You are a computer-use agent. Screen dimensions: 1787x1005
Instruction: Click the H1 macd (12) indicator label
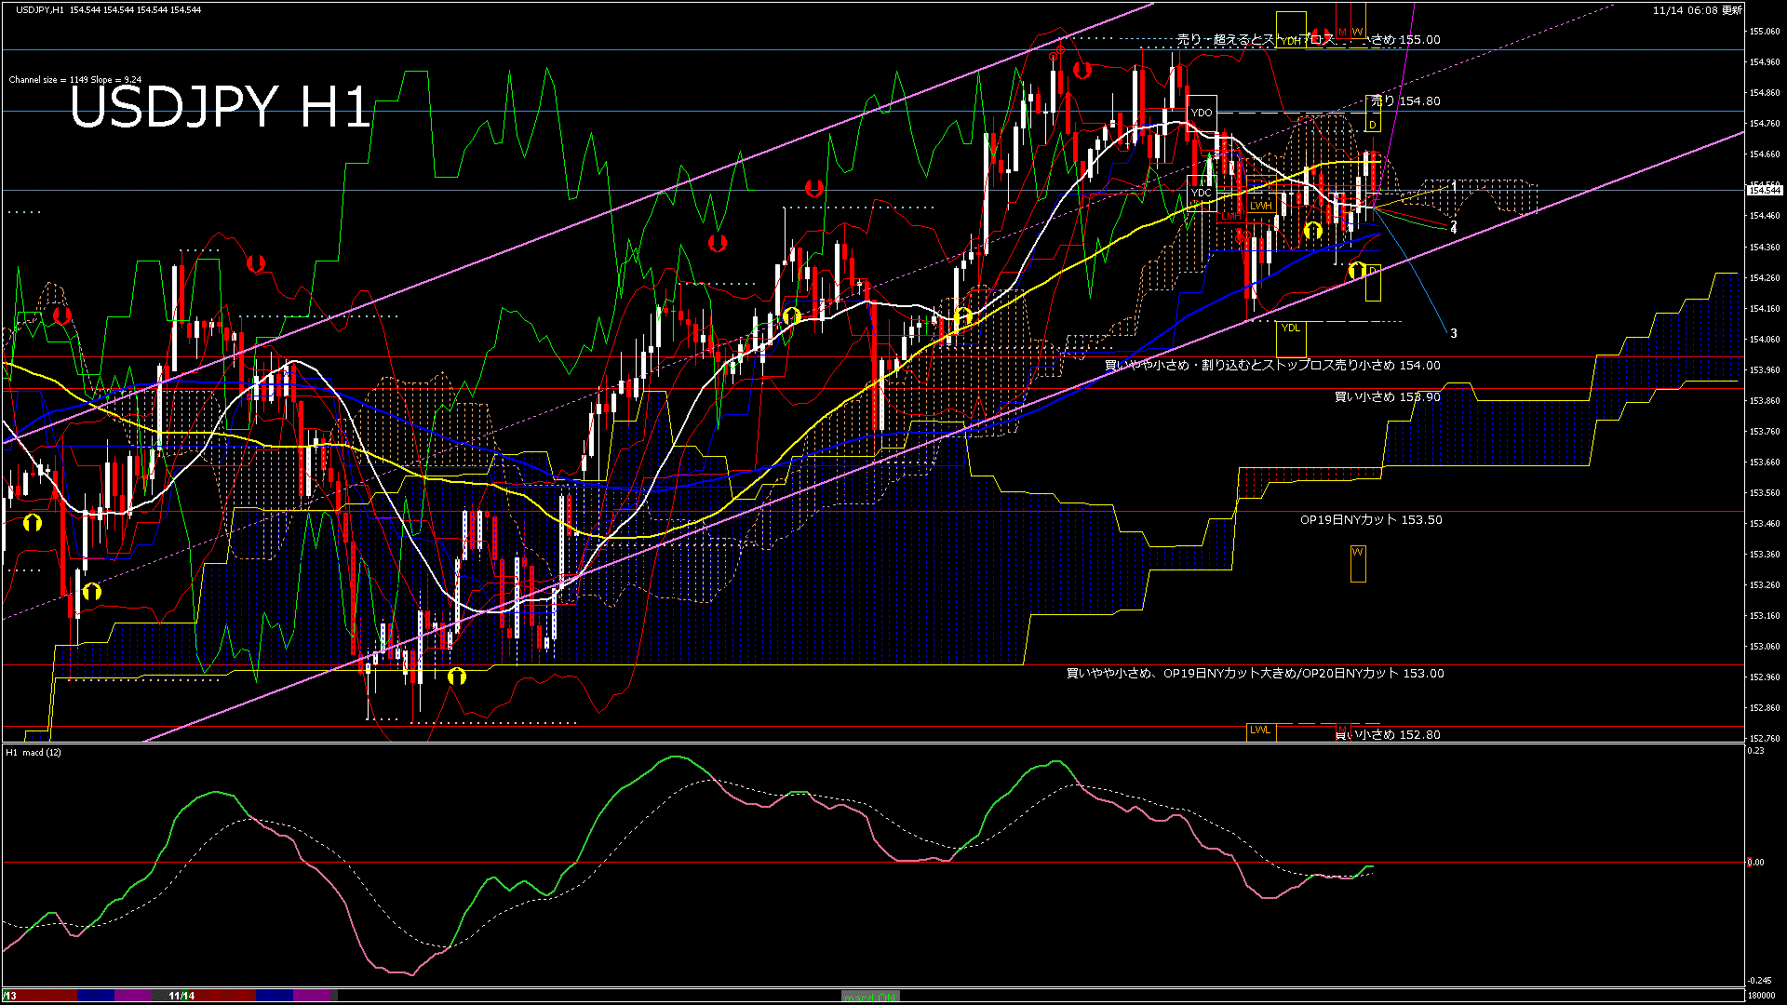click(x=34, y=752)
